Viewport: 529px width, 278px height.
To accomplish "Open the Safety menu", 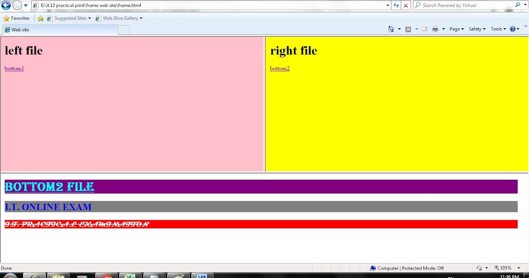I will 477,29.
